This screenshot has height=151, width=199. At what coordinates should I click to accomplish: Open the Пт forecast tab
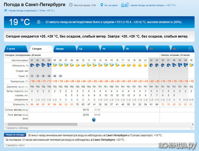pos(135,49)
